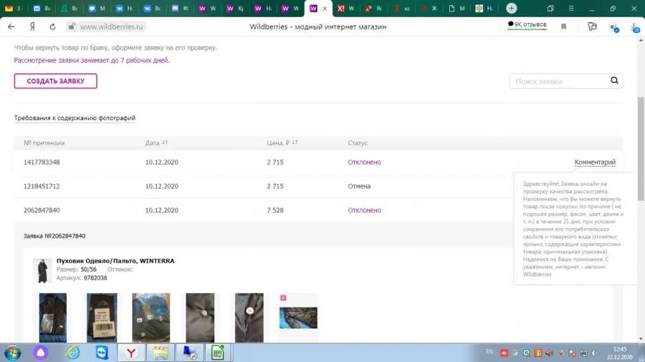Open the Пуховик Одеяло/Пальто, WINTERRA product title
This screenshot has width=645, height=362.
(x=115, y=260)
